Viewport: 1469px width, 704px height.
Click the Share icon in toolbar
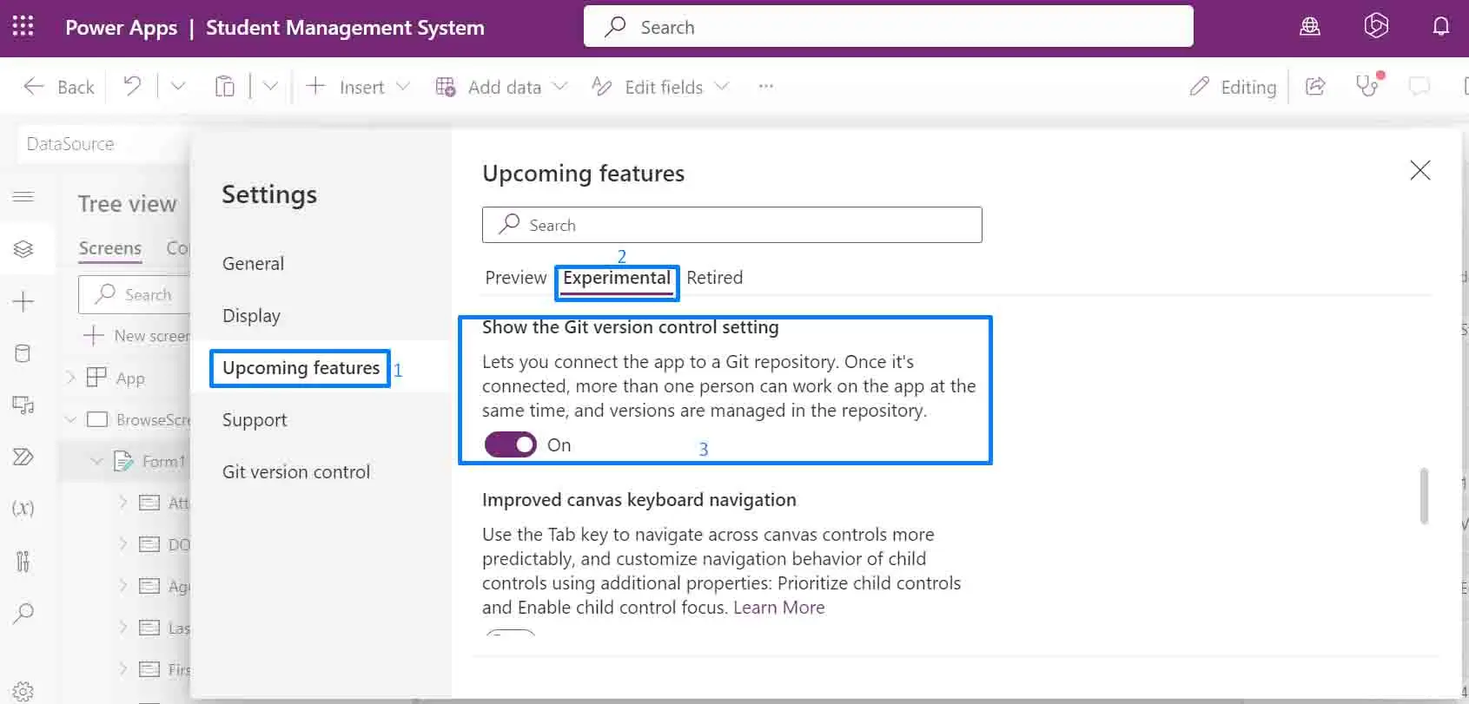coord(1315,86)
